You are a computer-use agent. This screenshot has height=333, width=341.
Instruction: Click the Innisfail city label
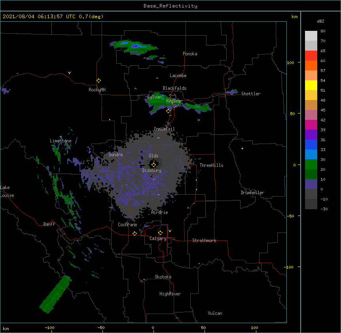point(164,129)
